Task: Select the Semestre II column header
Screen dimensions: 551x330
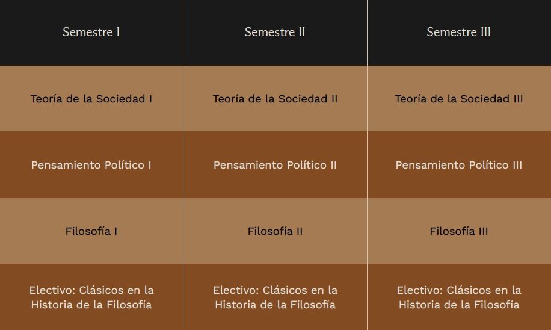Action: (x=275, y=32)
